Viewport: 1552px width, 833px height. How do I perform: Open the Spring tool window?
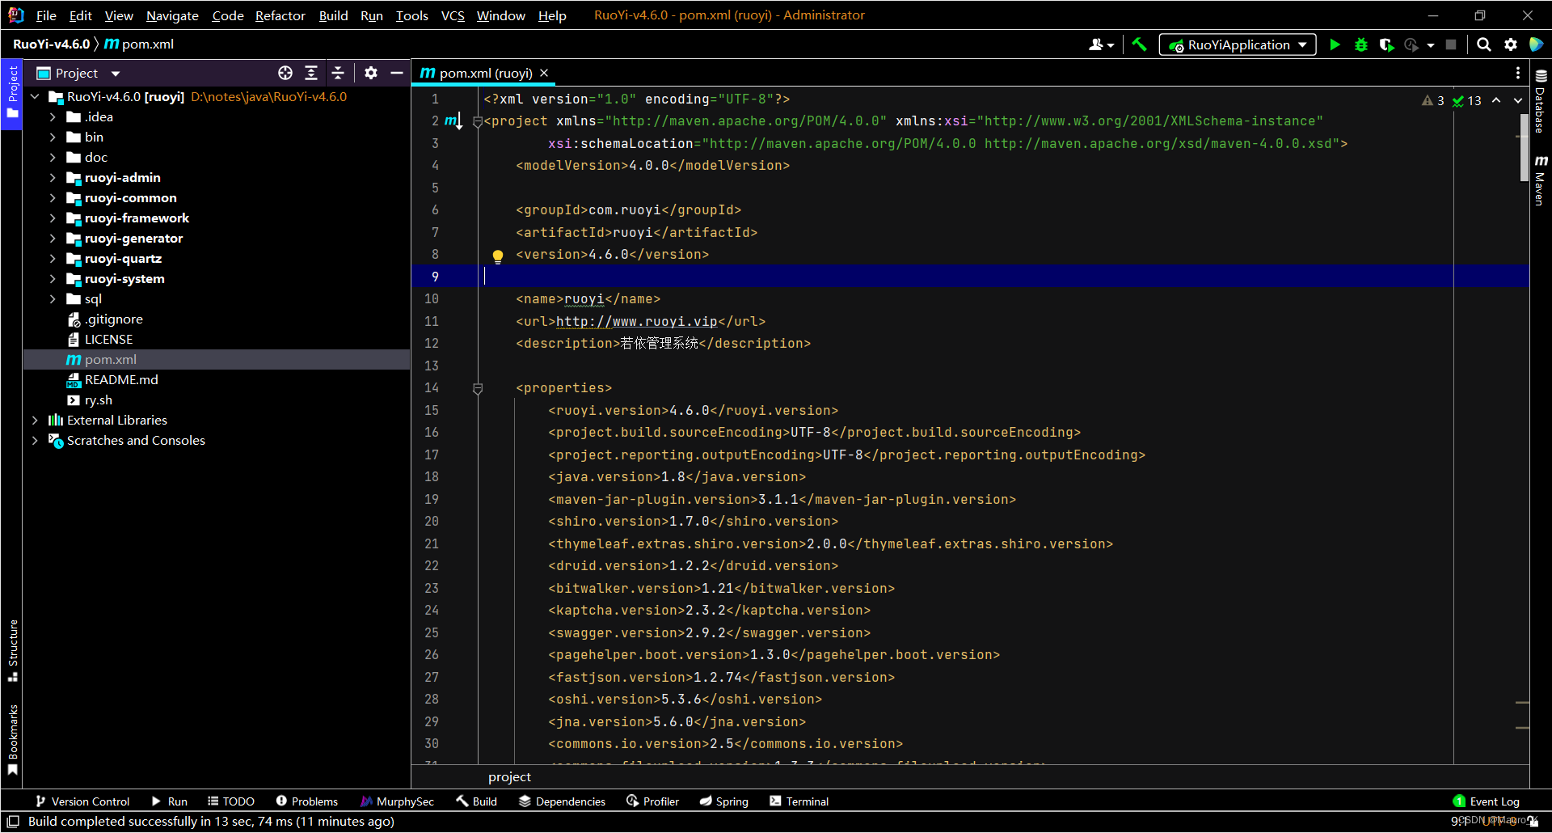point(723,801)
